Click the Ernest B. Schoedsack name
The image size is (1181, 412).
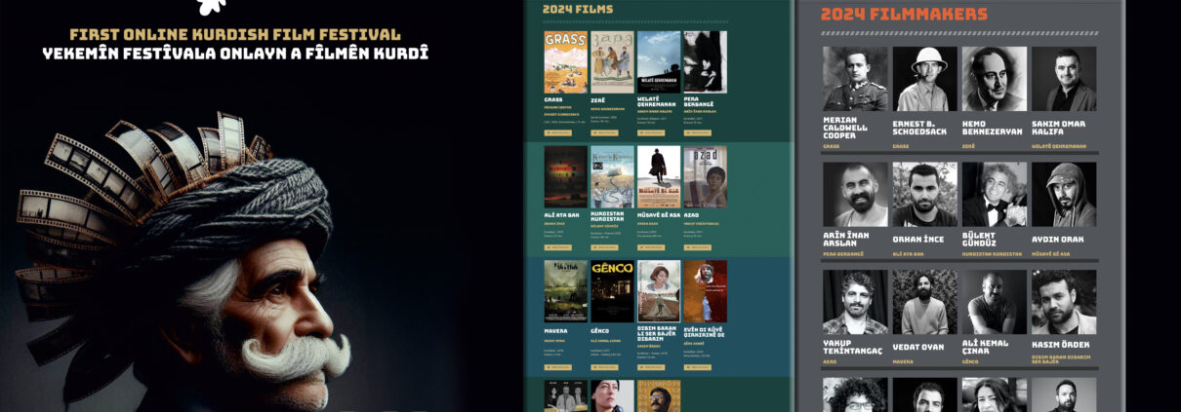924,129
